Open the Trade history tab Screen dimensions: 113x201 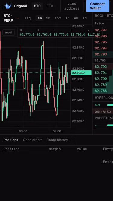pos(58,140)
